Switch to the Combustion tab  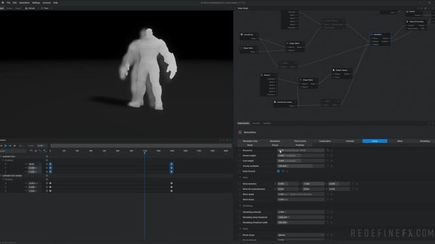(325, 141)
